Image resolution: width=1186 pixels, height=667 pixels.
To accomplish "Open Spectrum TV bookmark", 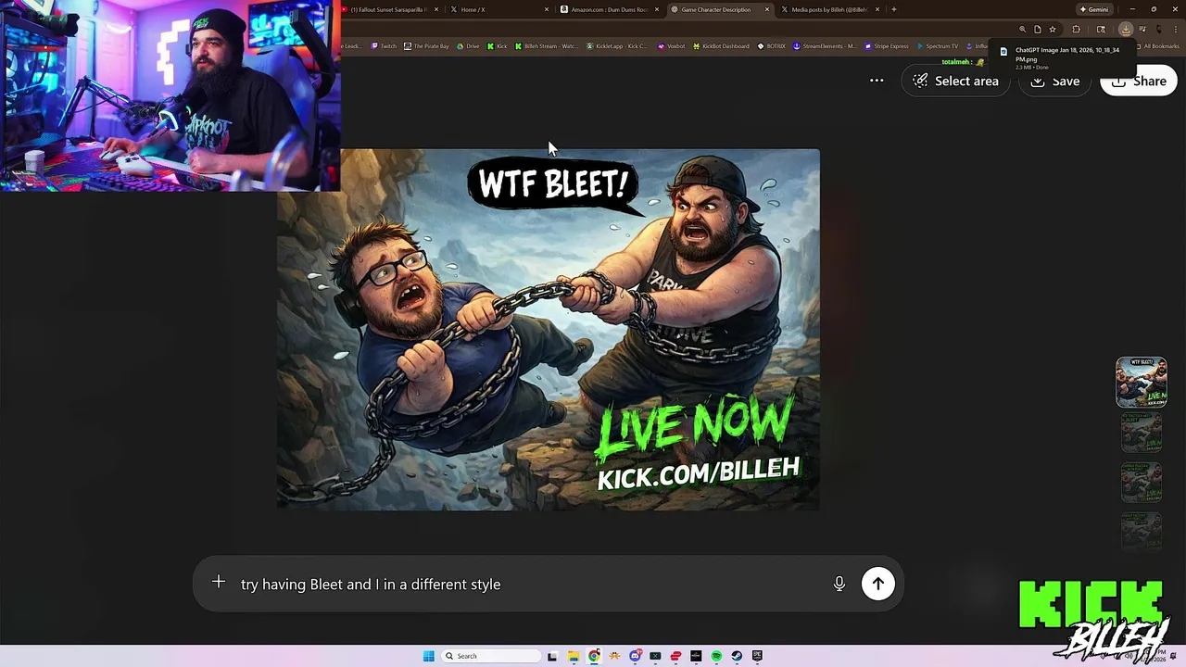I will point(938,46).
